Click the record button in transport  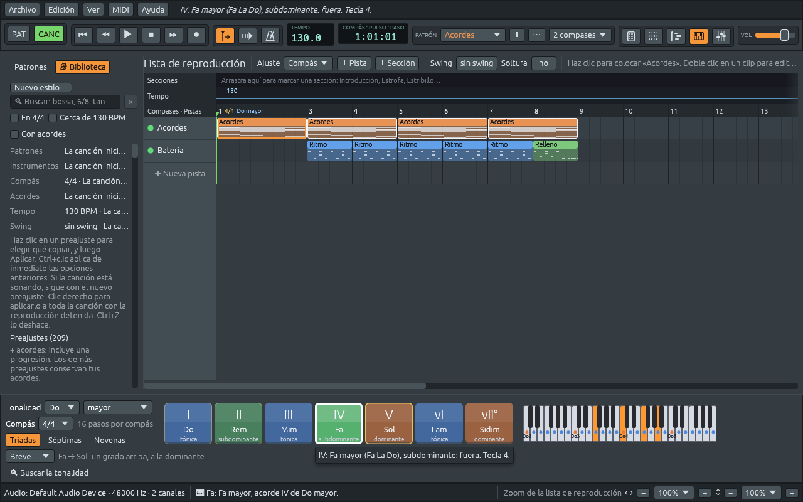[x=197, y=35]
